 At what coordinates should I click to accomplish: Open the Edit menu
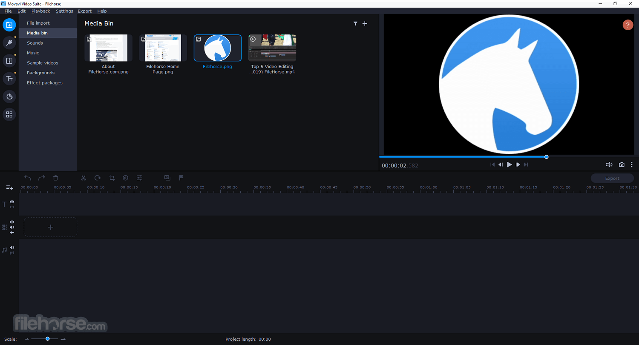[22, 11]
